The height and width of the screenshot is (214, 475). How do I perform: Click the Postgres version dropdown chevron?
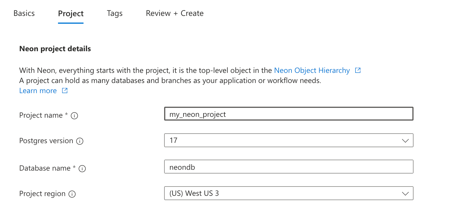point(405,141)
